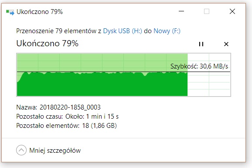Click the black speed line on graph
Screen dimensions: 252x168
123,72
